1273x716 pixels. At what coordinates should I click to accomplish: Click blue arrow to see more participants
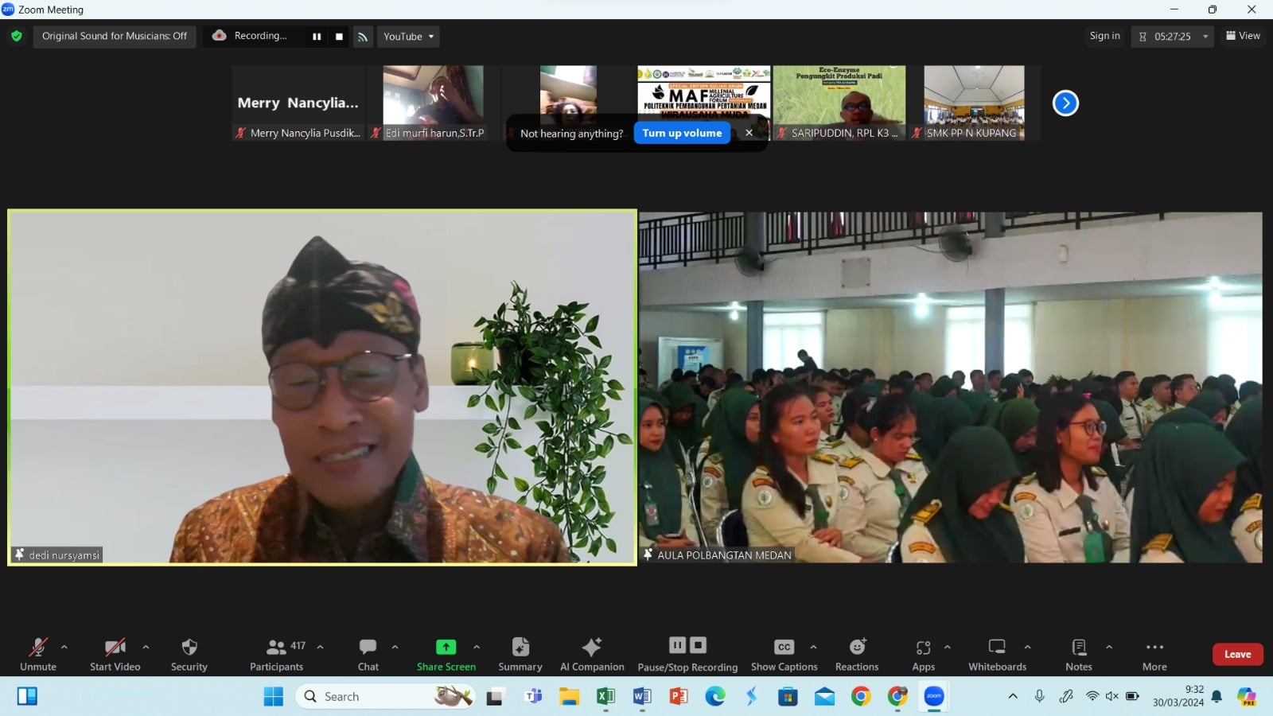[x=1065, y=103]
